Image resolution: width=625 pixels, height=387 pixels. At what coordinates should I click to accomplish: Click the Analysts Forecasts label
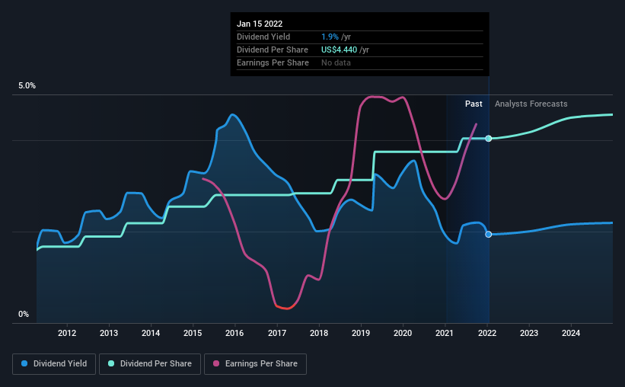(x=531, y=104)
